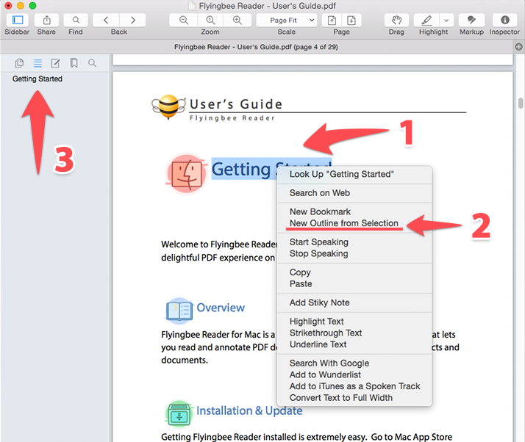Choose Add to iTunes as a Spoken Track
This screenshot has width=525, height=442.
(354, 386)
